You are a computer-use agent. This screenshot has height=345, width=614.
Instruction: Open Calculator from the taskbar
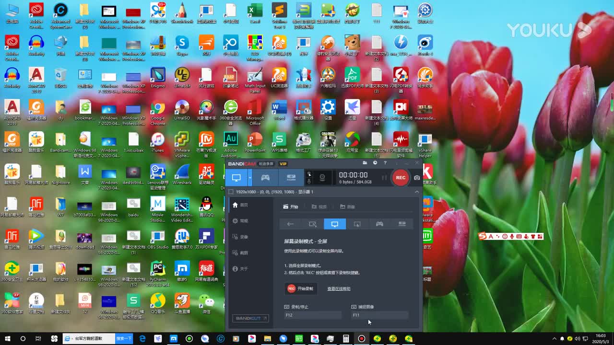point(346,338)
